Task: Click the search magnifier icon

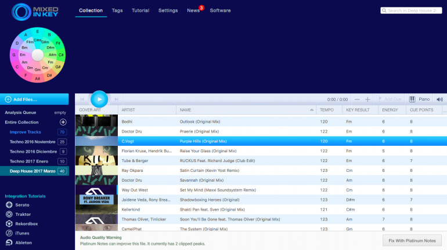Action: pos(384,10)
